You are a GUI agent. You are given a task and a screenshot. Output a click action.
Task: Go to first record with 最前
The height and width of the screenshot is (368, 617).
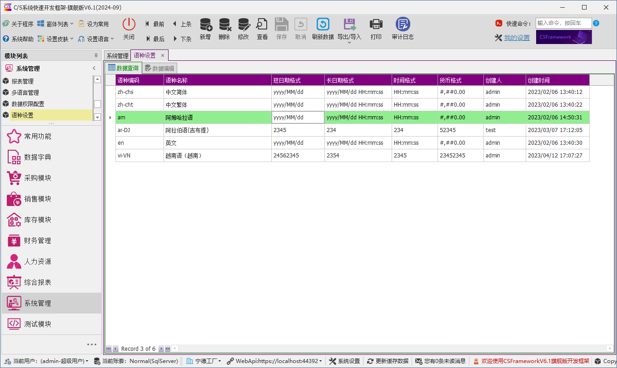[x=154, y=24]
